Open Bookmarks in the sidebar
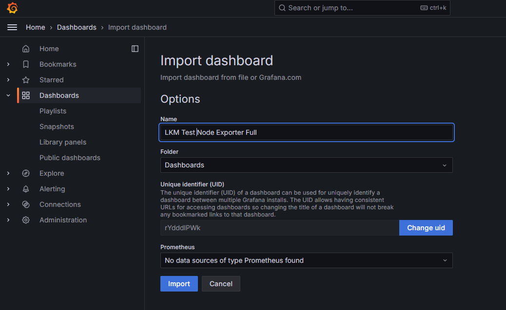This screenshot has width=506, height=310. click(58, 64)
